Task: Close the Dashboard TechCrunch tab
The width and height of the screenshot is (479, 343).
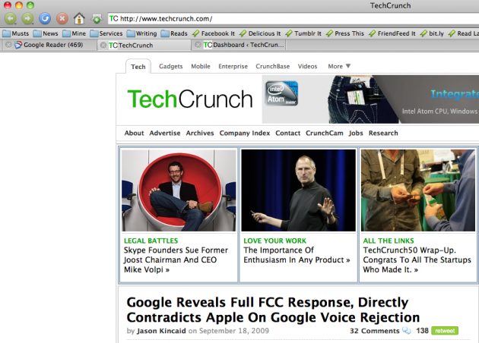Action: pos(198,45)
